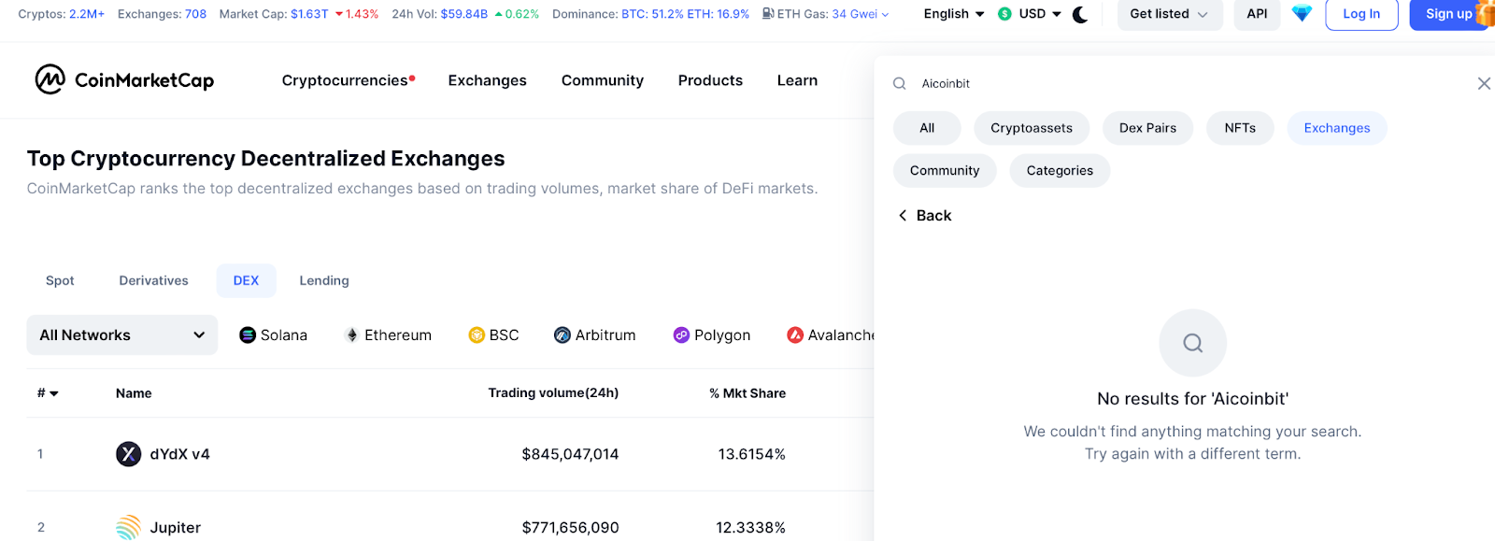Screen dimensions: 1495x541
Task: Click the dYdX v4 exchange name
Action: coord(180,454)
